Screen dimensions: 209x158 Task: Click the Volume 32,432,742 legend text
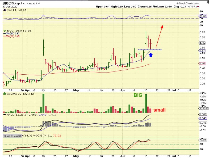coord(20,94)
